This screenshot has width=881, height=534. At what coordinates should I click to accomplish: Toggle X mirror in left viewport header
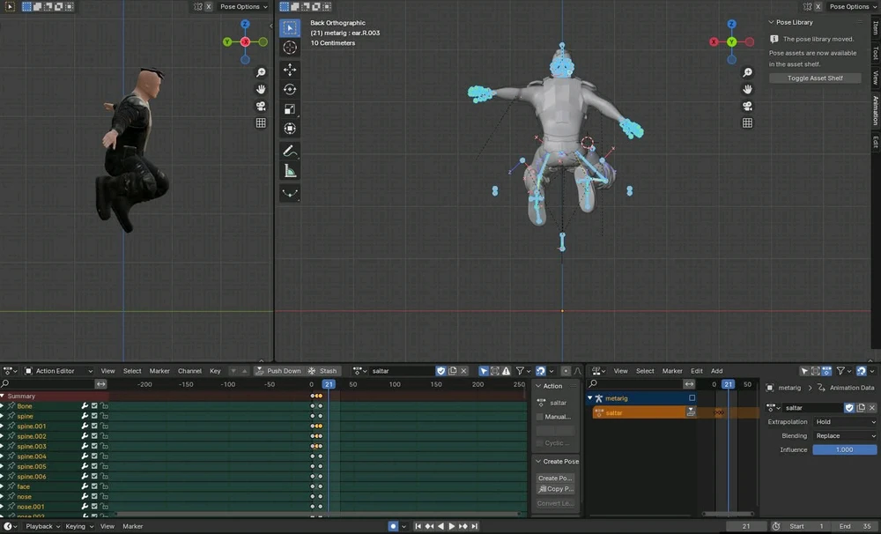[x=209, y=7]
